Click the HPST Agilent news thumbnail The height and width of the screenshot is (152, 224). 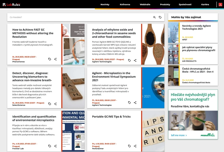click(173, 33)
